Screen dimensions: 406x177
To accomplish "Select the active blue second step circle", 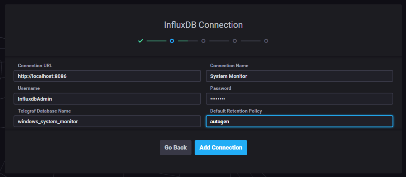I will [172, 41].
